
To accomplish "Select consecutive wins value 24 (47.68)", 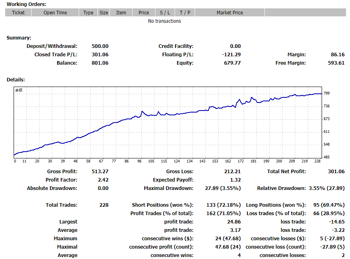I will pyautogui.click(x=228, y=239).
